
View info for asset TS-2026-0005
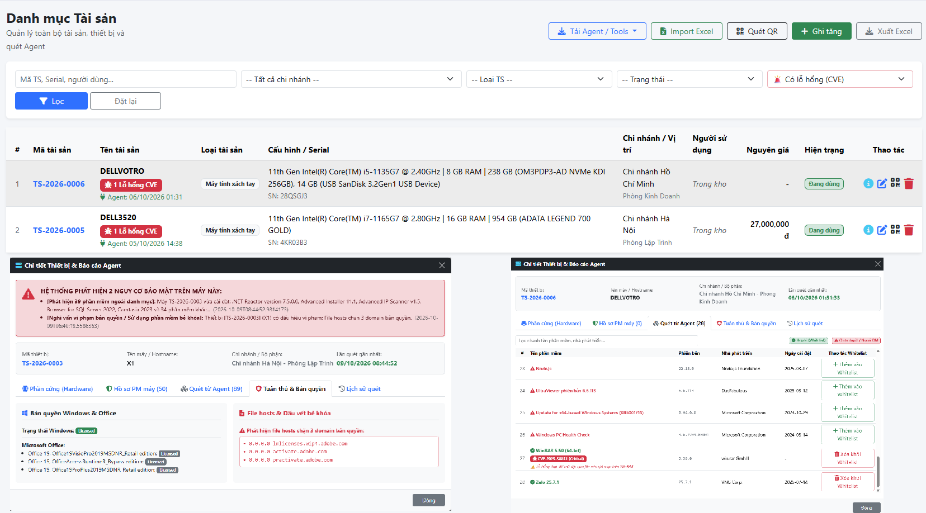pyautogui.click(x=868, y=230)
